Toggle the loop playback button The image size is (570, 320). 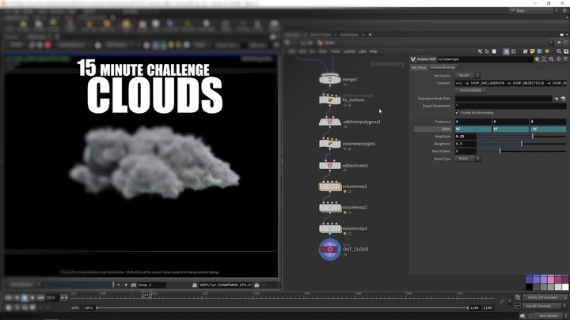(25, 307)
